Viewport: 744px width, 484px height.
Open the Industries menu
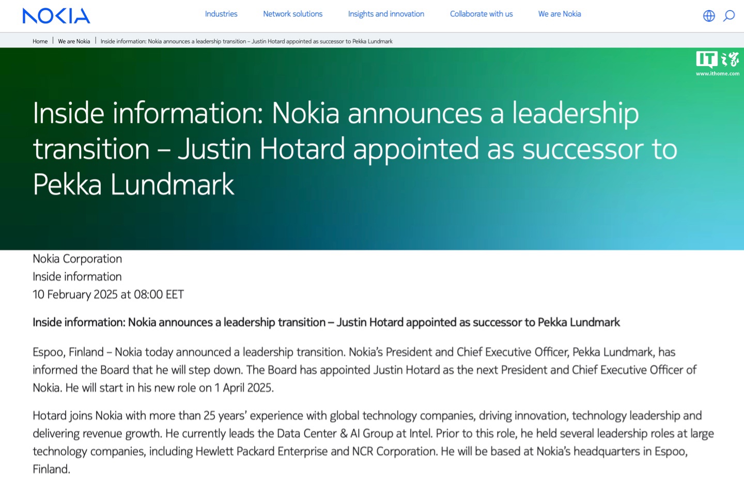221,14
